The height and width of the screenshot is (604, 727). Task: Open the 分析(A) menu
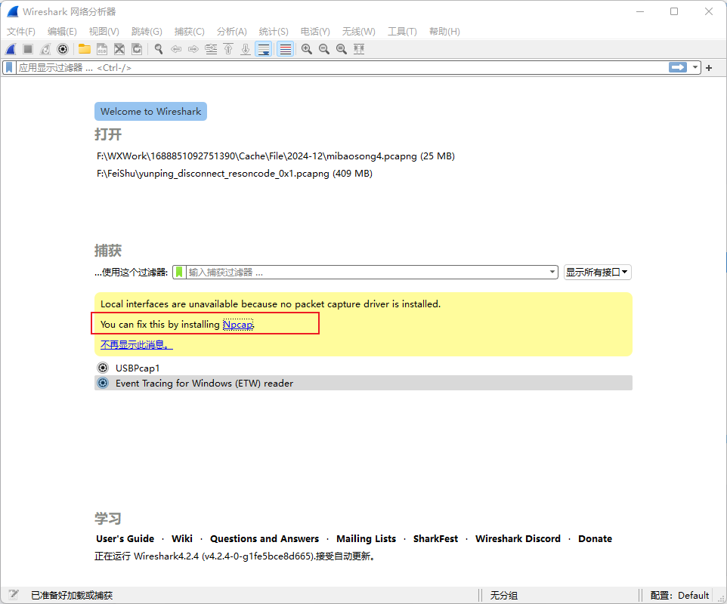231,32
